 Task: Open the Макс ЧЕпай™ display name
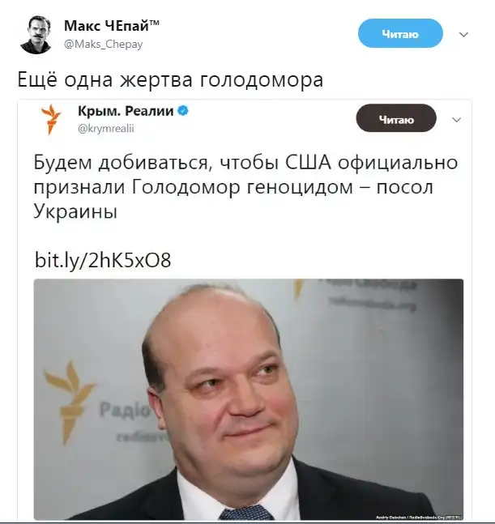[x=111, y=26]
